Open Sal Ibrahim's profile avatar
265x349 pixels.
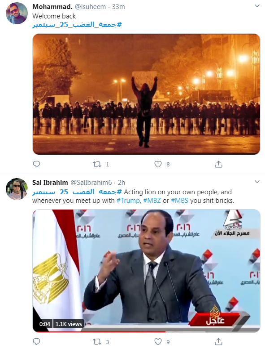click(17, 189)
